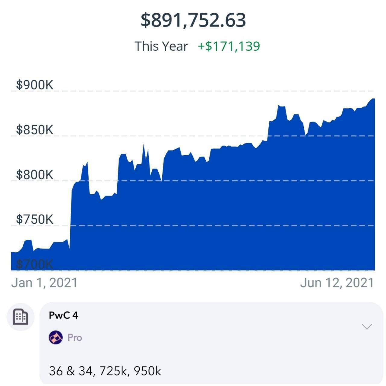Click the This Year period label
Screen dimensions: 386x386
click(161, 46)
